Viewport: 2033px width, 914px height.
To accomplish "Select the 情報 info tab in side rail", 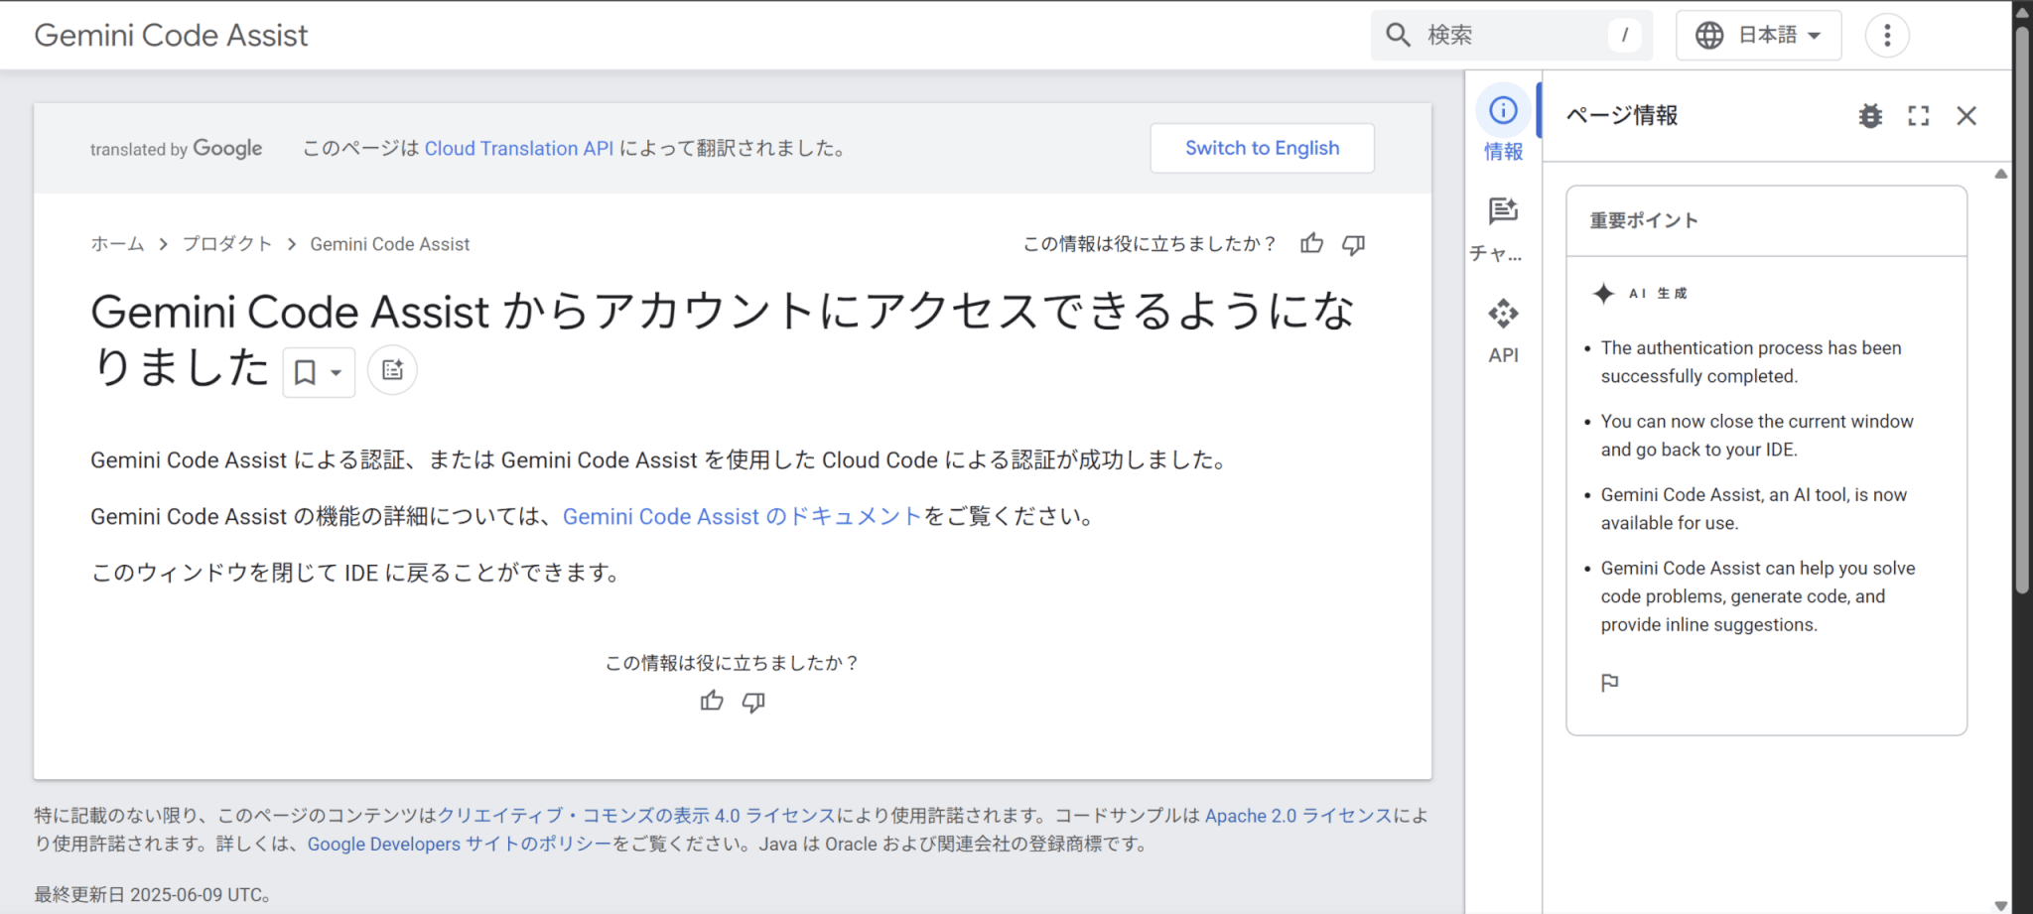I will tap(1503, 124).
